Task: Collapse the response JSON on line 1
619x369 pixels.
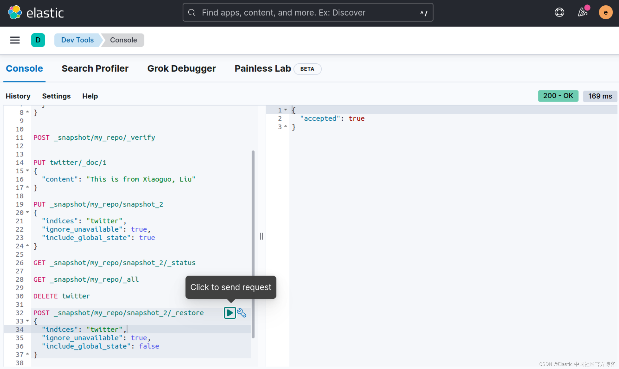Action: pyautogui.click(x=285, y=110)
